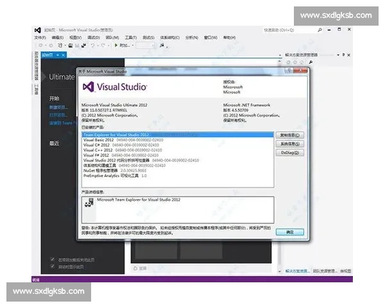Open the 视图(V) menu
The image size is (385, 308).
[75, 38]
